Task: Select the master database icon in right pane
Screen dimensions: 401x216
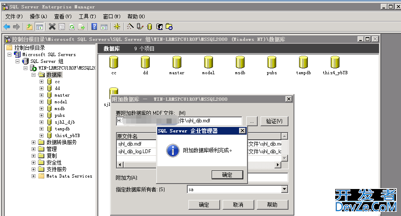Action: tap(177, 62)
